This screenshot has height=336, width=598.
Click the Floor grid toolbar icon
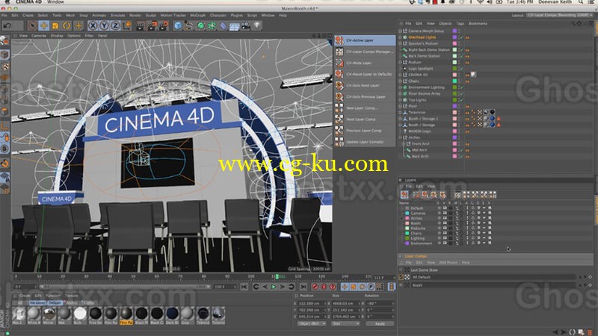(x=234, y=25)
